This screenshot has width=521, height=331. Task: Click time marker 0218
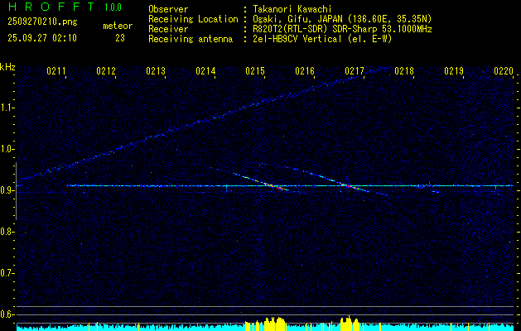click(404, 70)
